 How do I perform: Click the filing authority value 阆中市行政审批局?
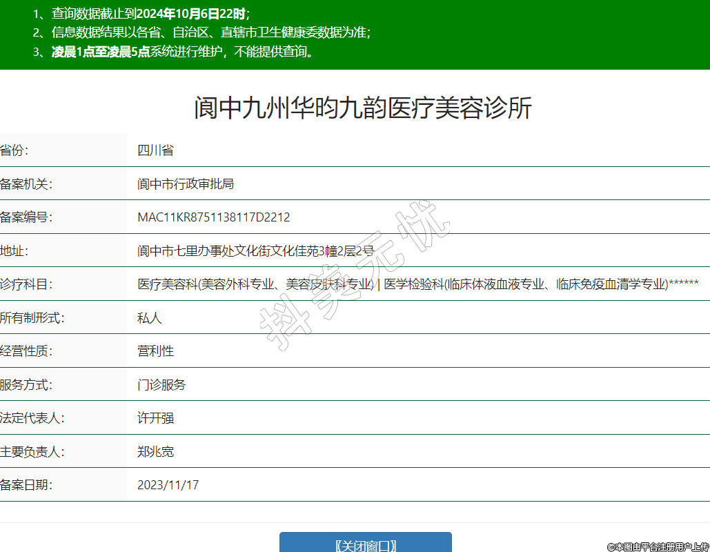[186, 184]
